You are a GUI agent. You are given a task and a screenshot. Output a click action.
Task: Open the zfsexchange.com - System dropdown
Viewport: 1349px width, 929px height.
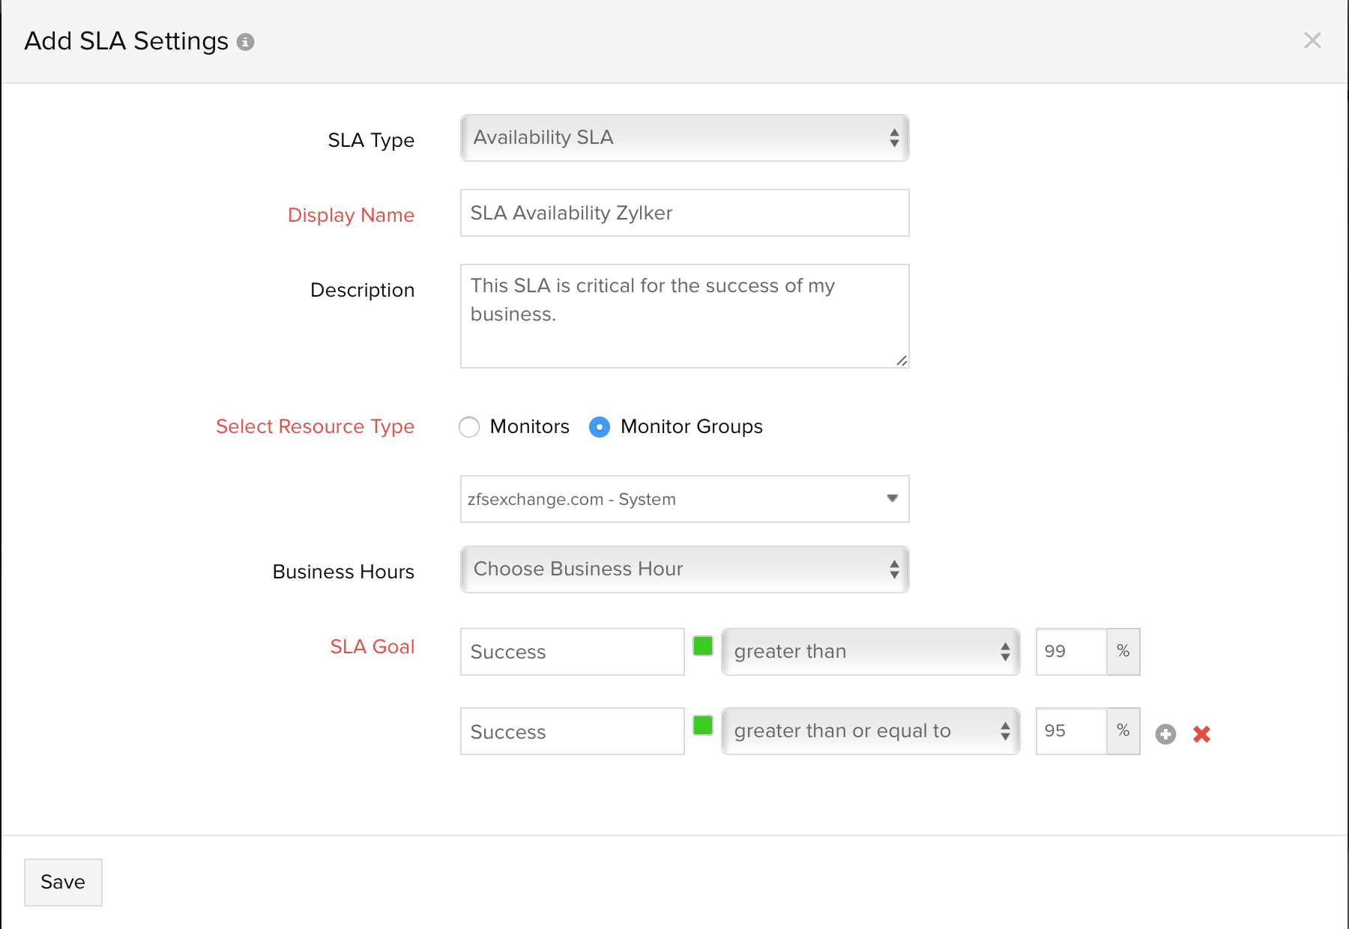684,499
